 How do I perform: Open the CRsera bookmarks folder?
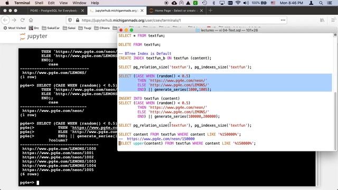pos(102,28)
